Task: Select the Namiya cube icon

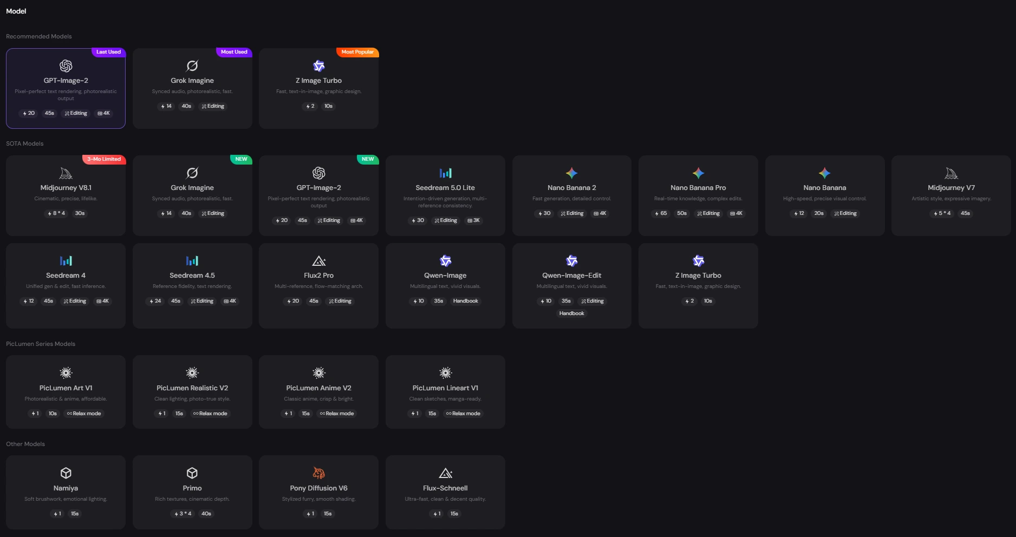Action: 66,473
